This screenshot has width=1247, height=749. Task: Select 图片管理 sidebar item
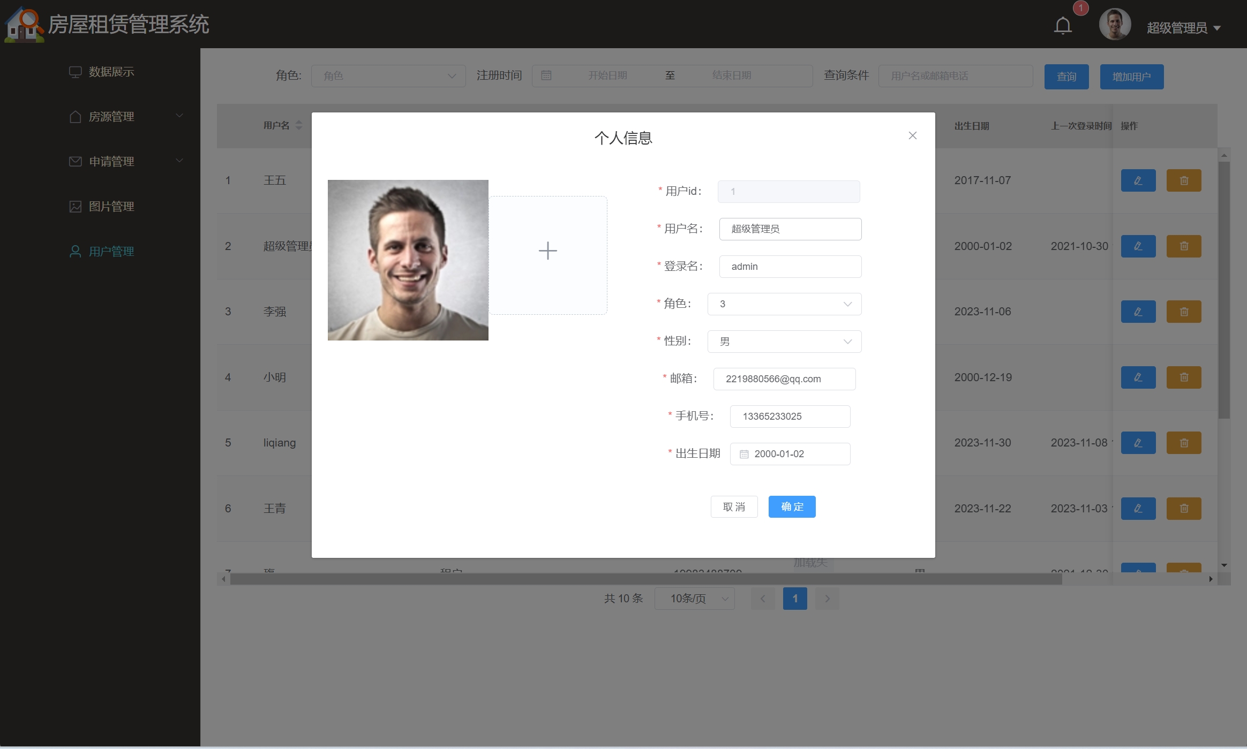click(x=111, y=206)
